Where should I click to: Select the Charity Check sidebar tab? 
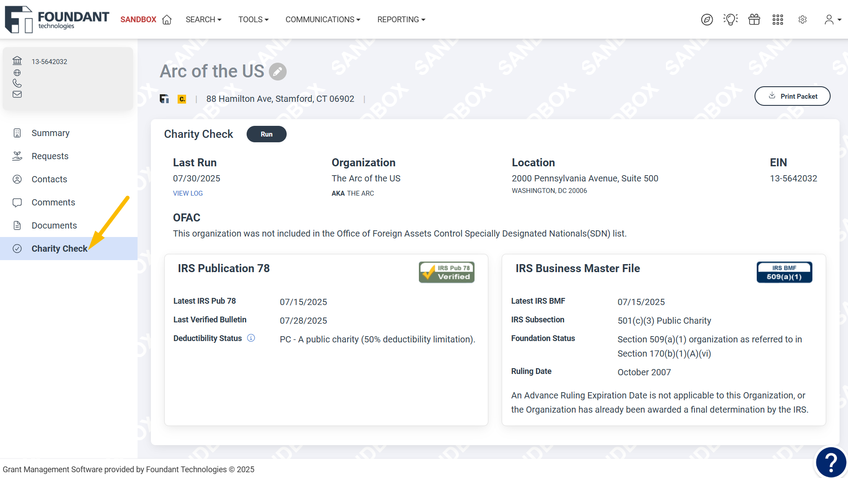(69, 249)
